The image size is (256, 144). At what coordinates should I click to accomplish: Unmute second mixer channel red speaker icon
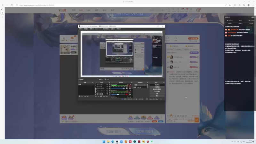pos(127,94)
